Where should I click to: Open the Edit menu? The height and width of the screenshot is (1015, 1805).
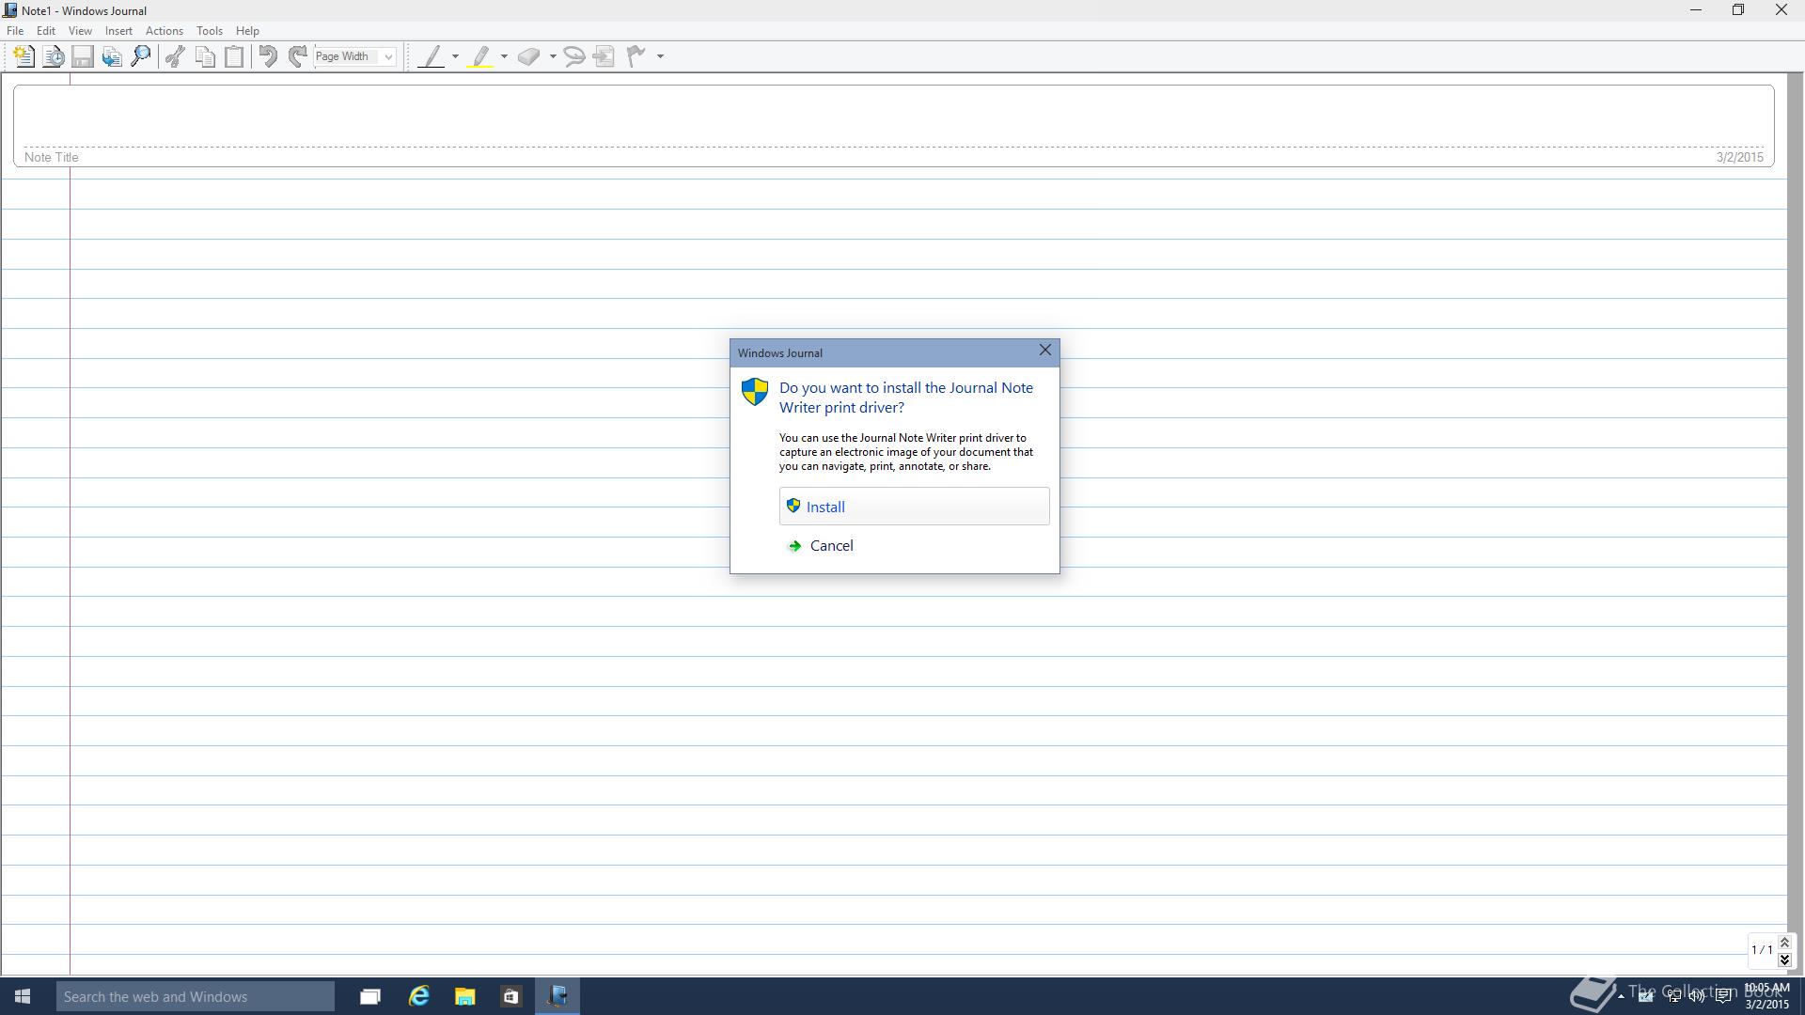click(x=45, y=31)
